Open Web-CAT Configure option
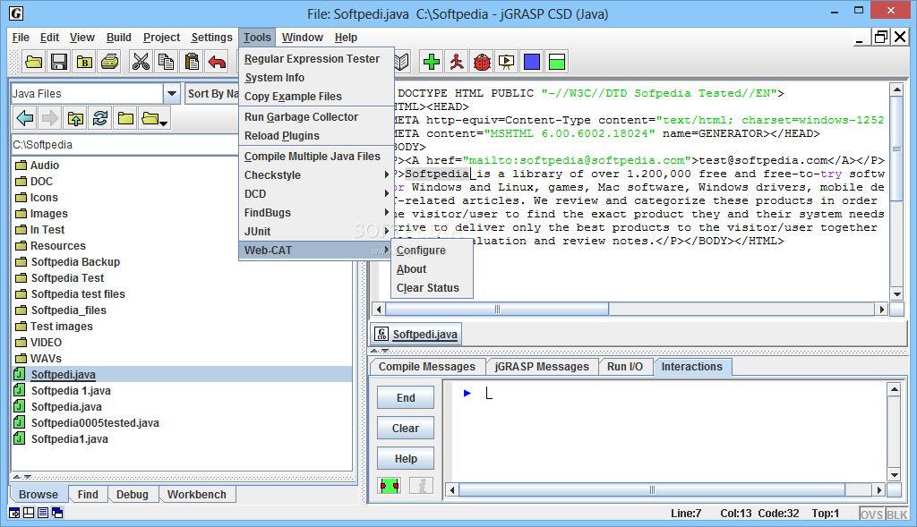Screen dimensions: 917x527 click(x=432, y=251)
